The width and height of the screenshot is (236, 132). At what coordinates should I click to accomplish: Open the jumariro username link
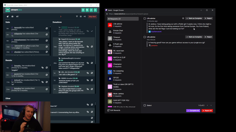click(154, 45)
